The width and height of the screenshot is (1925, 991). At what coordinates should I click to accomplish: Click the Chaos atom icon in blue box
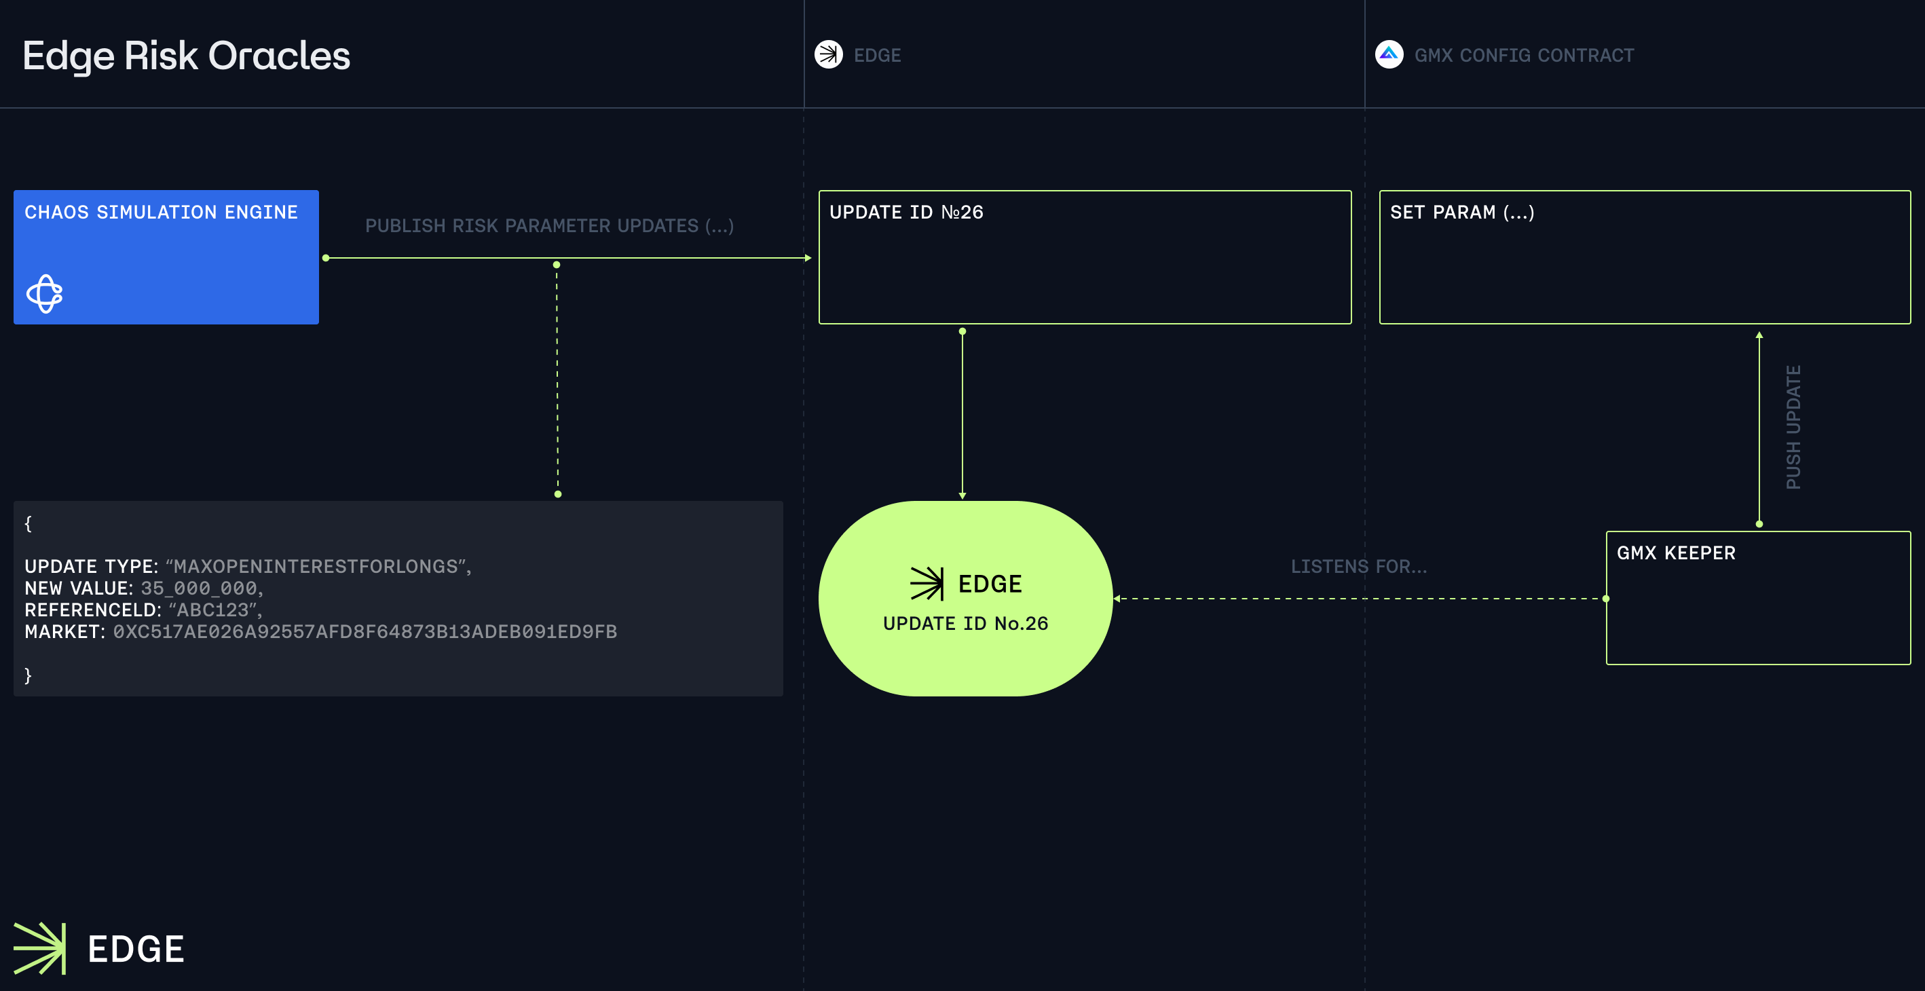[x=45, y=294]
